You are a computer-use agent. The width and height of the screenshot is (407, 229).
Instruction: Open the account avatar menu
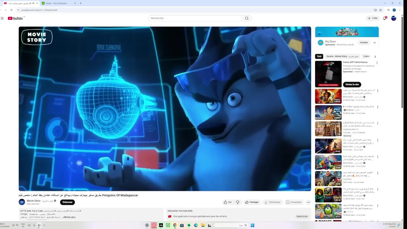pyautogui.click(x=394, y=18)
